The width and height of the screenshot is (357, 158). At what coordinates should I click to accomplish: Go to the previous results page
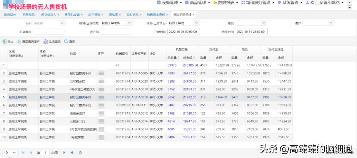(31, 152)
